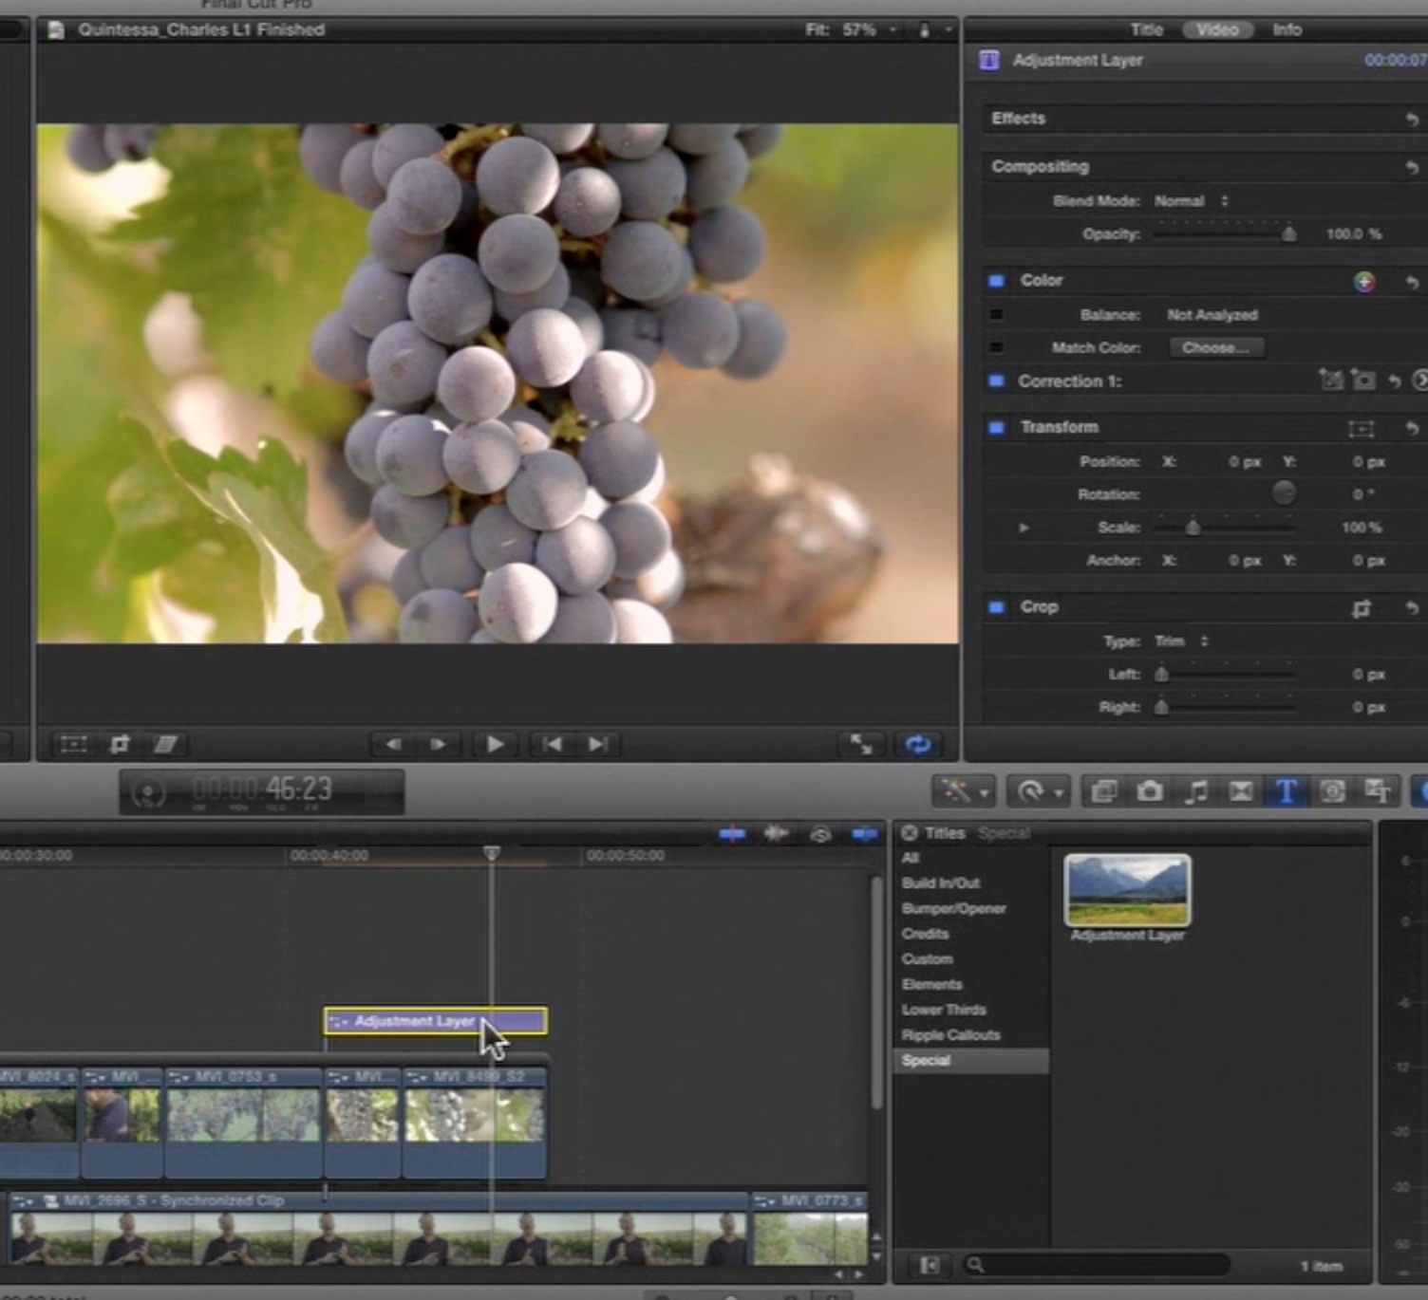Play the video in the viewer
Image resolution: width=1428 pixels, height=1300 pixels.
(x=495, y=745)
